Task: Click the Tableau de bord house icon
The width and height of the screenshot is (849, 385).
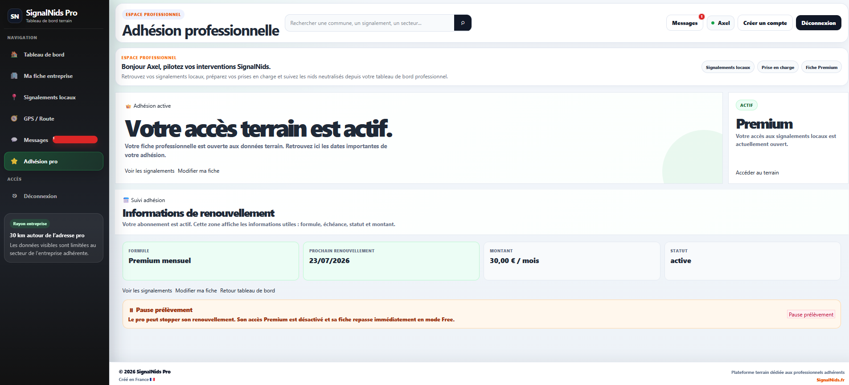Action: (x=14, y=54)
